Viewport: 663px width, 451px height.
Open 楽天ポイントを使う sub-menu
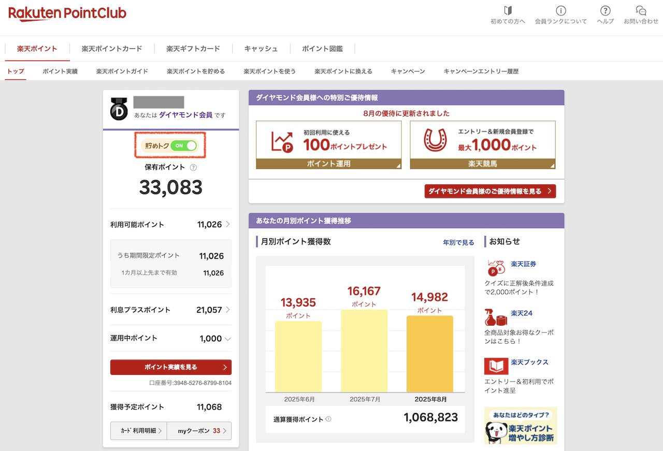coord(270,71)
